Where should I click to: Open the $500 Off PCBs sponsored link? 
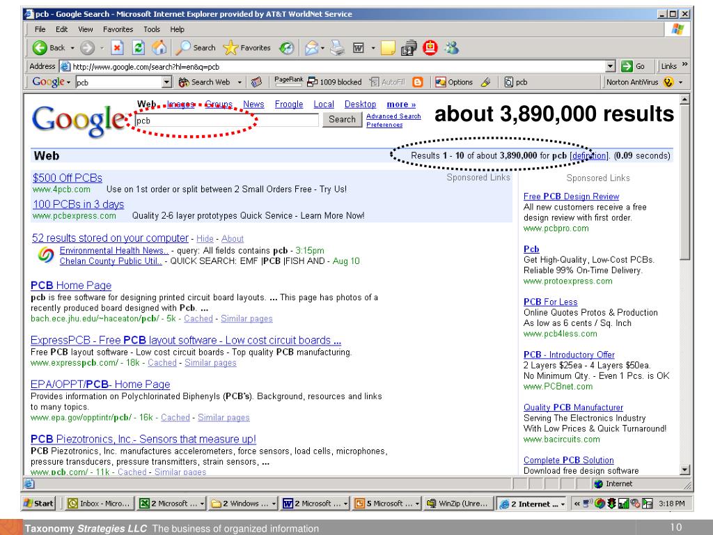click(x=68, y=178)
